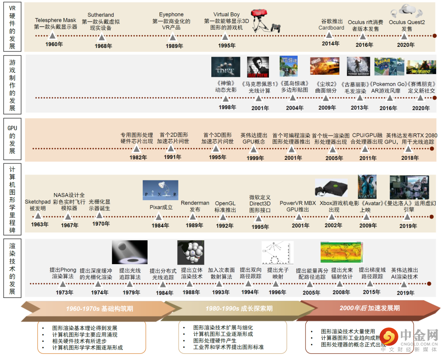Click the Renderman 发布 label
The height and width of the screenshot is (357, 444).
(195, 206)
